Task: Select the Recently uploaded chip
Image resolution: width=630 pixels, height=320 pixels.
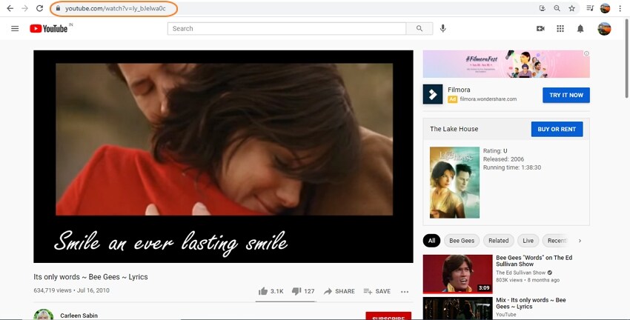Action: (x=557, y=241)
